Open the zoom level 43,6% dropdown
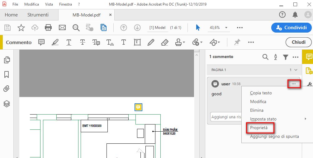313x158 pixels. coord(226,28)
